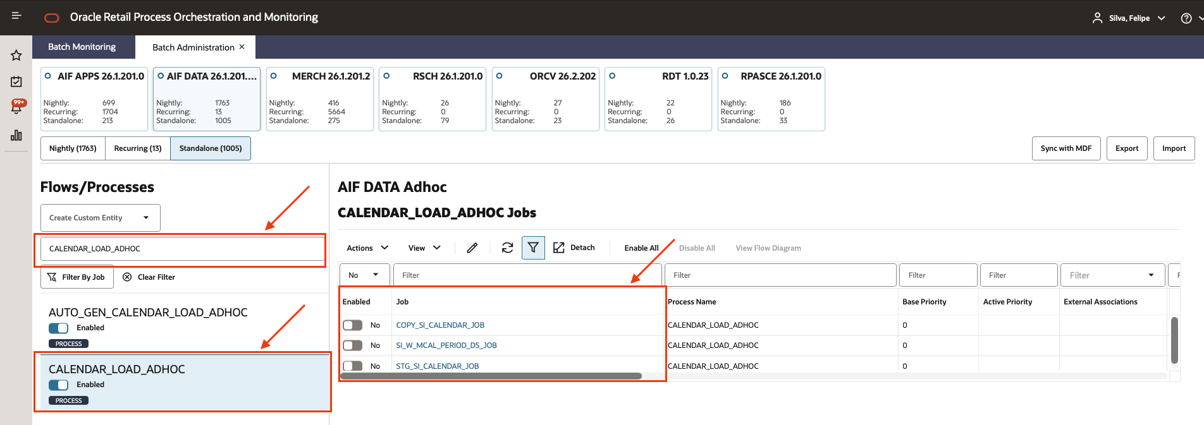Enable the SI_W_MCAL_PERIOD_DS_JOB toggle
The image size is (1204, 425).
click(352, 345)
